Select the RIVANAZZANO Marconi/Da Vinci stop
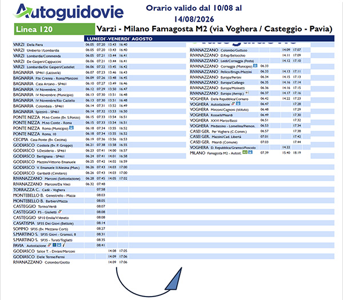This screenshot has width=343, height=300. pos(42,184)
